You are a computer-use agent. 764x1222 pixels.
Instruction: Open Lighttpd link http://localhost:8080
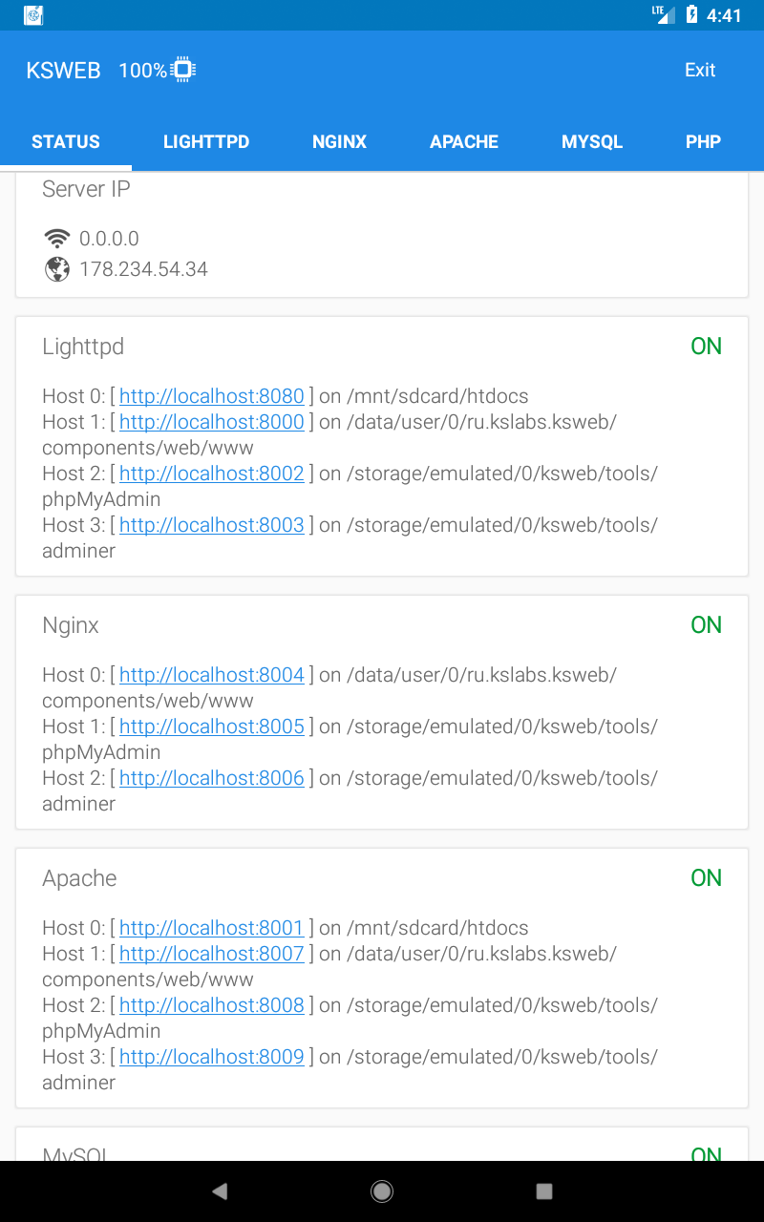[212, 396]
